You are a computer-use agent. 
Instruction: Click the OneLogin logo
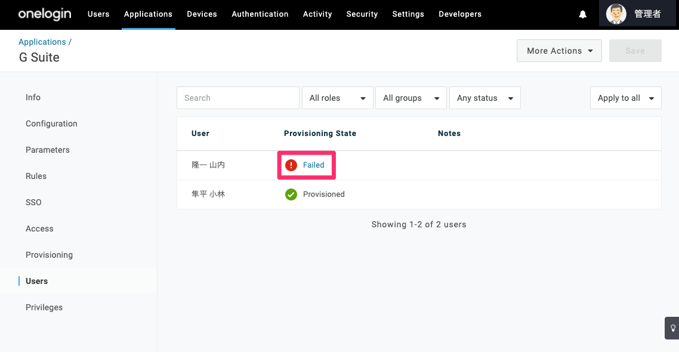(x=45, y=14)
